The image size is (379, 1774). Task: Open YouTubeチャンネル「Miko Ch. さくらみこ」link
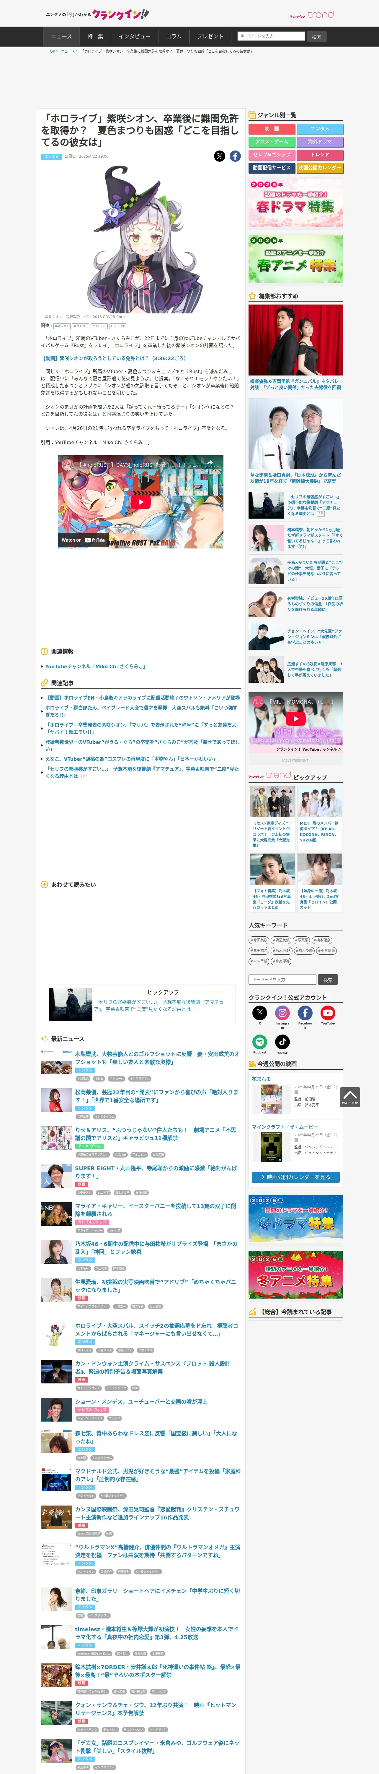[95, 667]
